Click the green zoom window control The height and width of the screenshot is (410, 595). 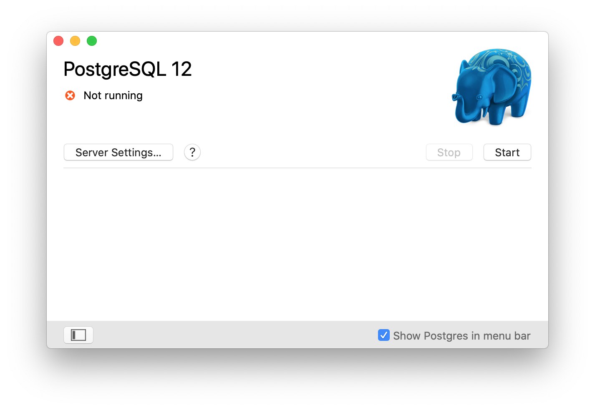click(x=91, y=40)
